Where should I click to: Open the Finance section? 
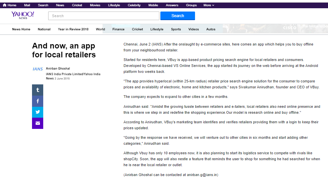pyautogui.click(x=118, y=29)
